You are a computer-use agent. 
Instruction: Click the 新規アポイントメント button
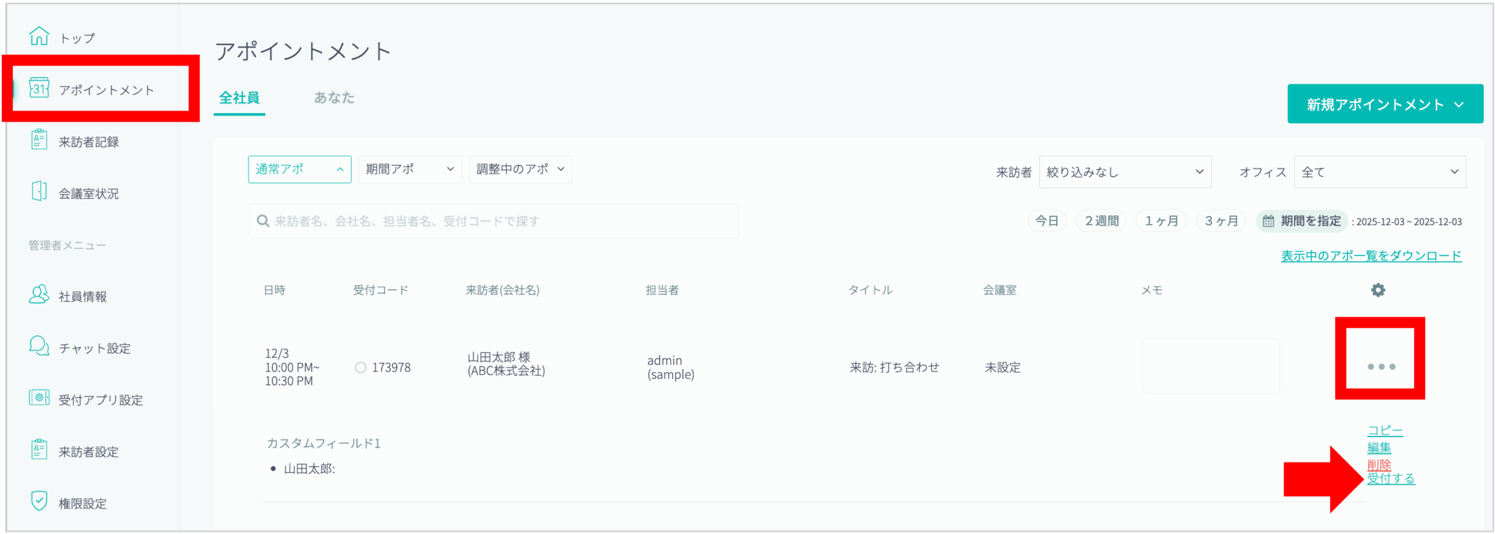click(1384, 104)
